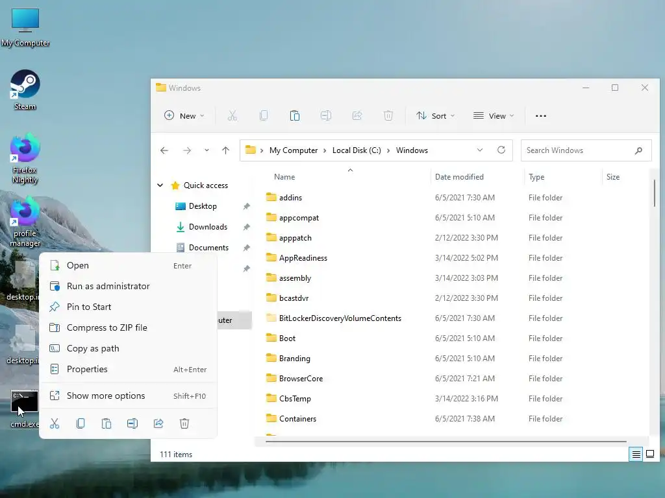Click the vertical scrollbar thumb in file list
This screenshot has height=498, width=665.
point(655,193)
